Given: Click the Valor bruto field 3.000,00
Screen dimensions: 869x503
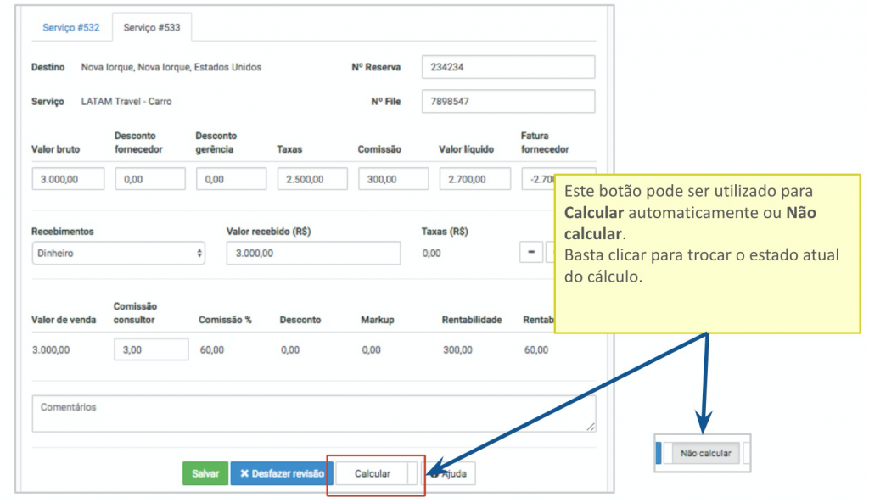Looking at the screenshot, I should pyautogui.click(x=68, y=180).
